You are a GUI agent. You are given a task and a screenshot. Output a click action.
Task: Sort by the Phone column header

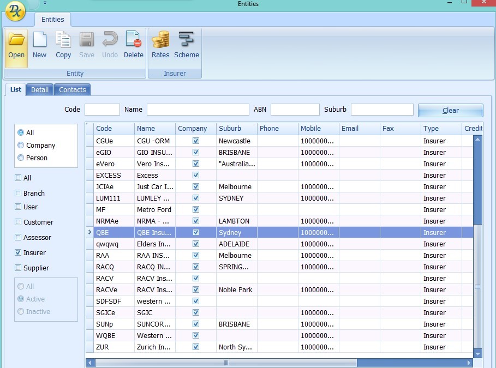click(x=278, y=129)
